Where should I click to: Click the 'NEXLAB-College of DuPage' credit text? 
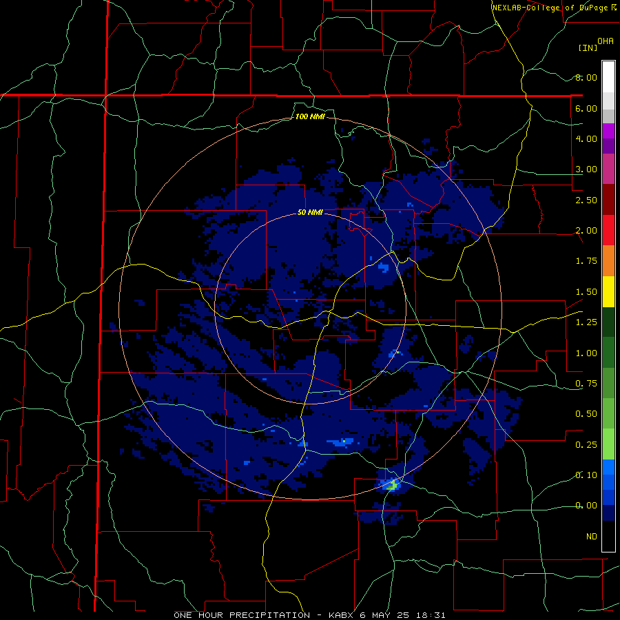550,8
